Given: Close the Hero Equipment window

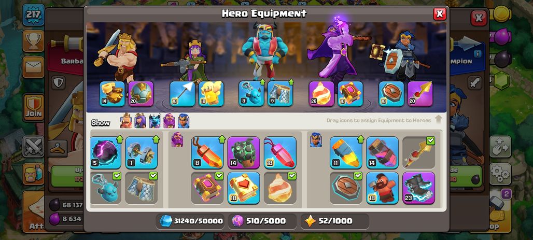Looking at the screenshot, I should point(440,13).
